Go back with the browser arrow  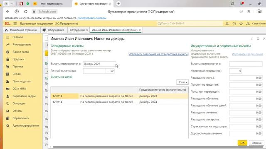7,12
